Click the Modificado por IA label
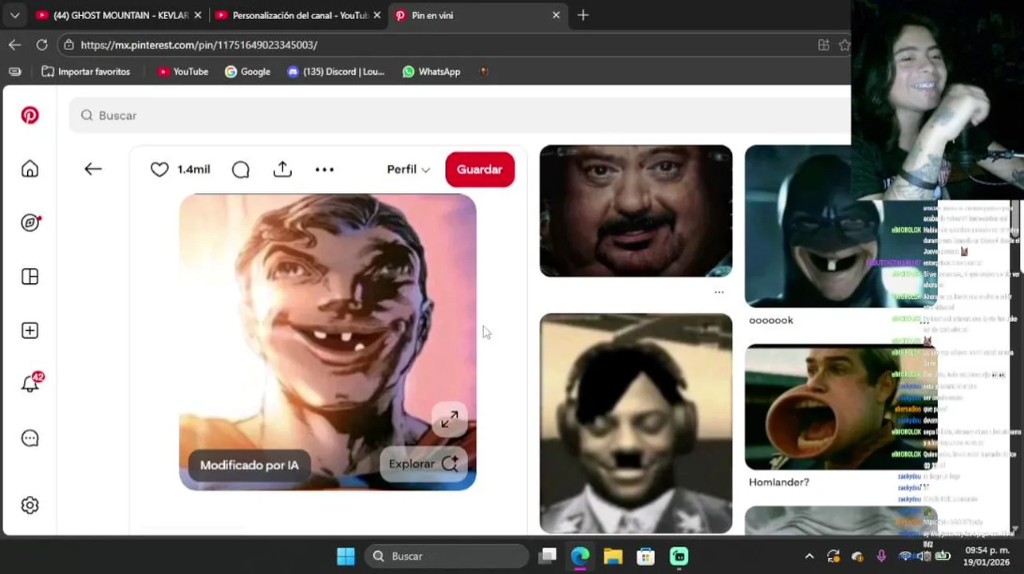 (249, 465)
